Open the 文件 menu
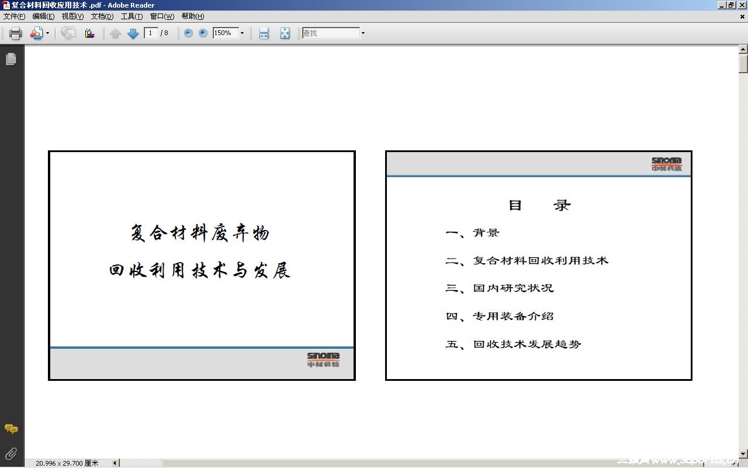 click(14, 16)
